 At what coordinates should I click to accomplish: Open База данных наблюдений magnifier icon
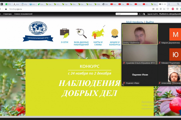pyautogui.click(x=81, y=33)
